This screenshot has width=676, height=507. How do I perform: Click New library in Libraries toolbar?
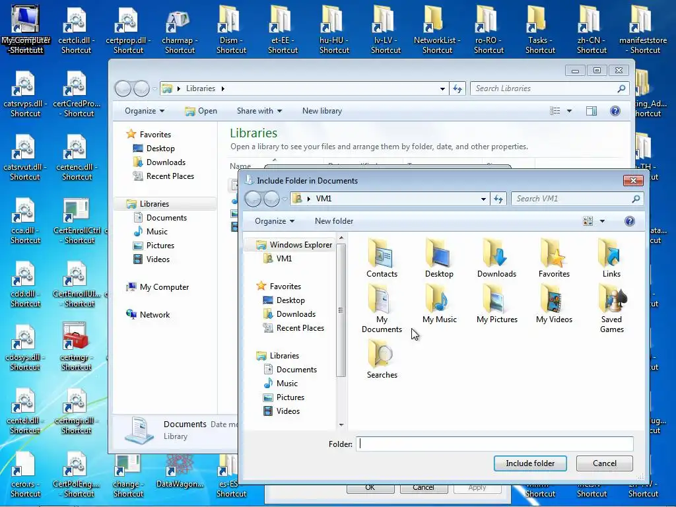(x=322, y=111)
